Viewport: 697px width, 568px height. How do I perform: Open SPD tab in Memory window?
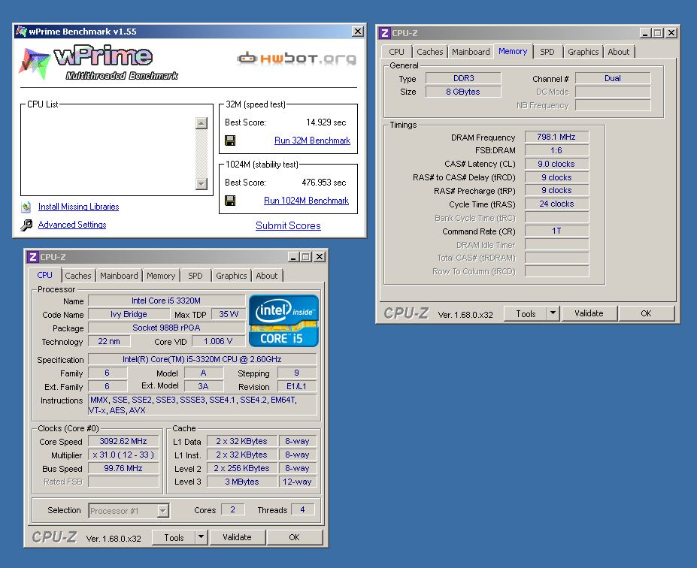pyautogui.click(x=547, y=52)
